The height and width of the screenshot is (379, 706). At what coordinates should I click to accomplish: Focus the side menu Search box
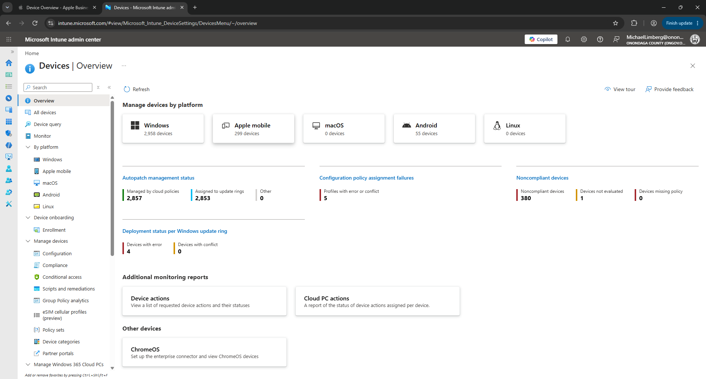(58, 87)
